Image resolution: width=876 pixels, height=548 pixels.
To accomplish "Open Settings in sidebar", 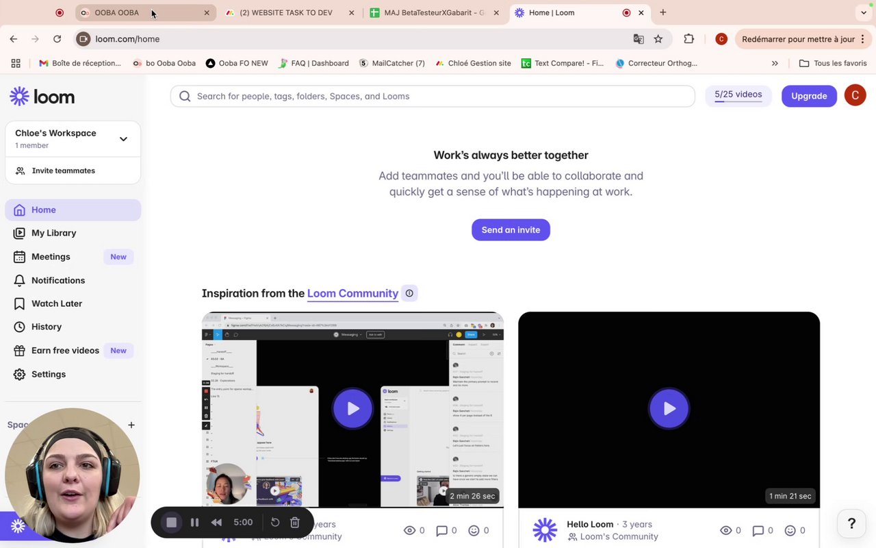I will pos(73,374).
